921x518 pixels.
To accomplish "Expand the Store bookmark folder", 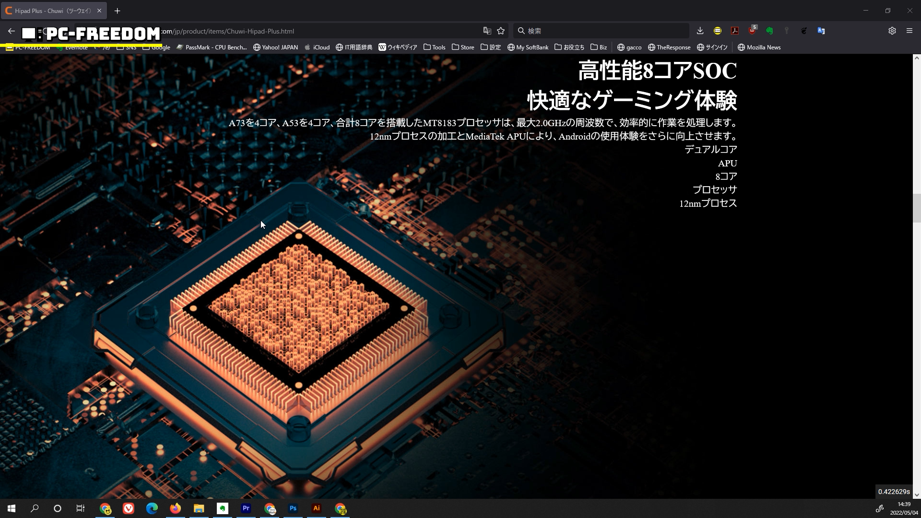I will [x=463, y=47].
